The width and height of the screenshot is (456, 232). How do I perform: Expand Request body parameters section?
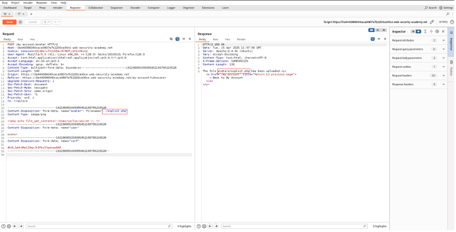point(443,58)
